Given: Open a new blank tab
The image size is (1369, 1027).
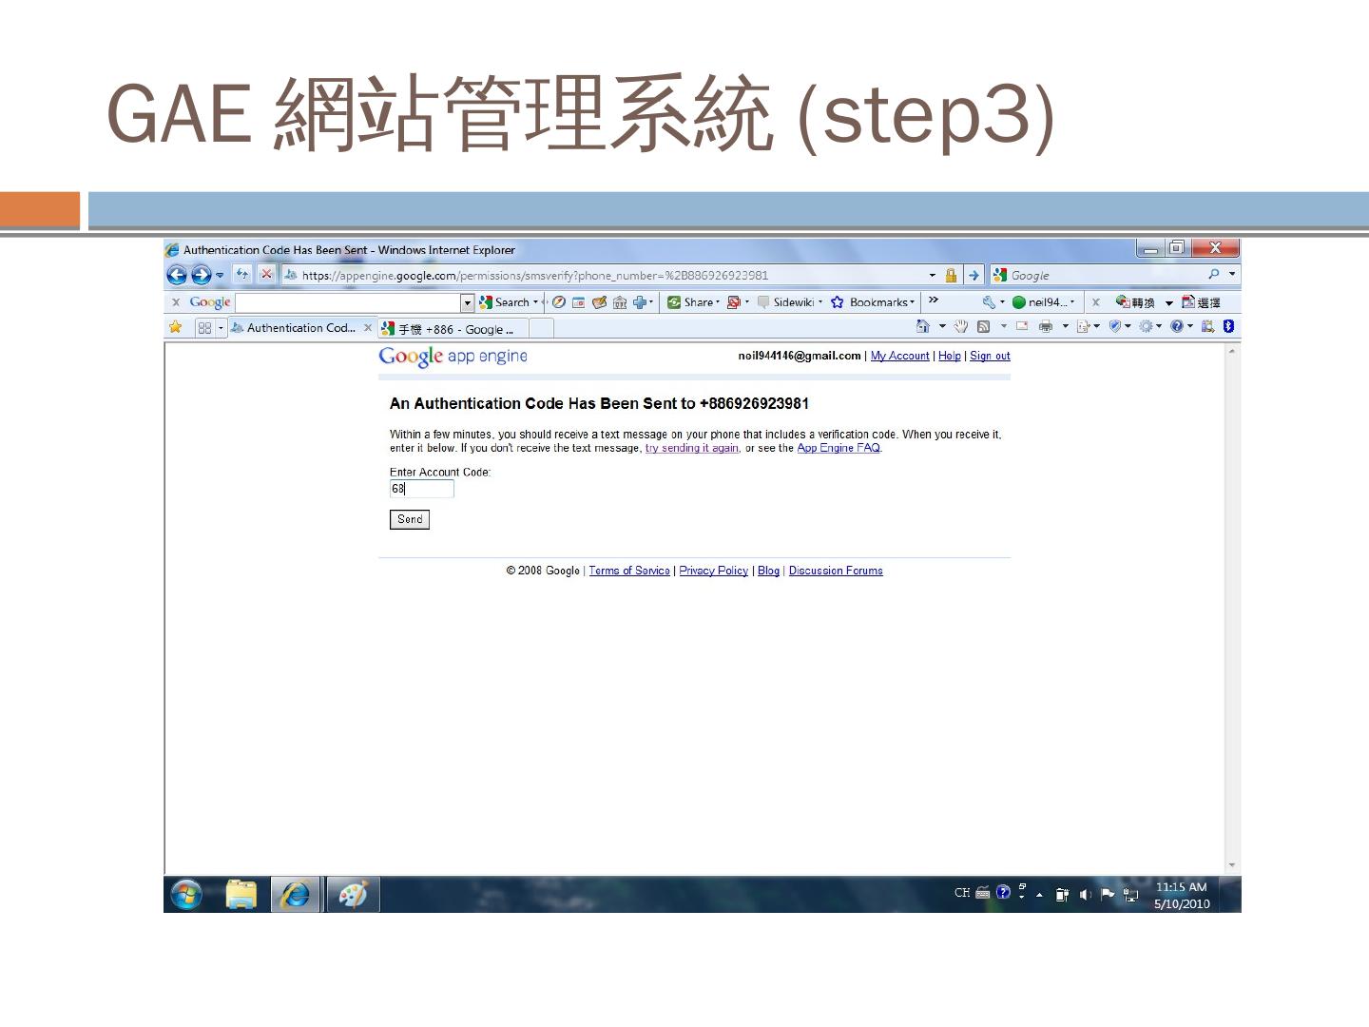Looking at the screenshot, I should click(x=541, y=329).
